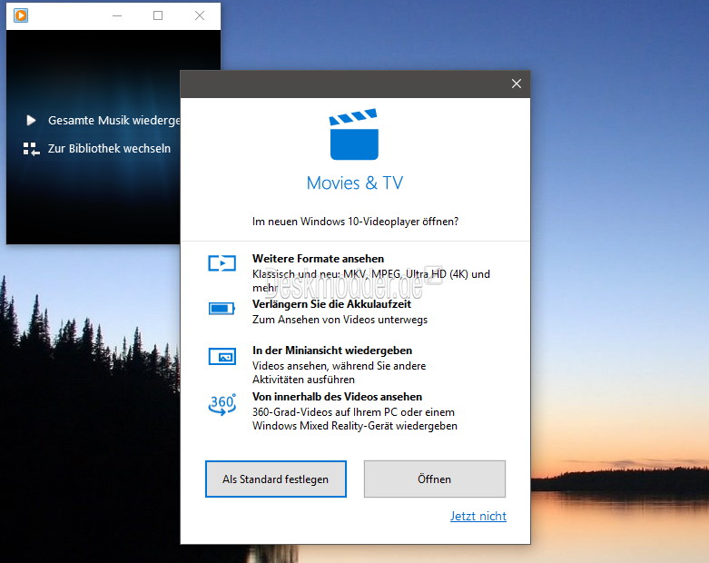
Task: Click the switch-to-library grid icon
Action: coord(31,149)
